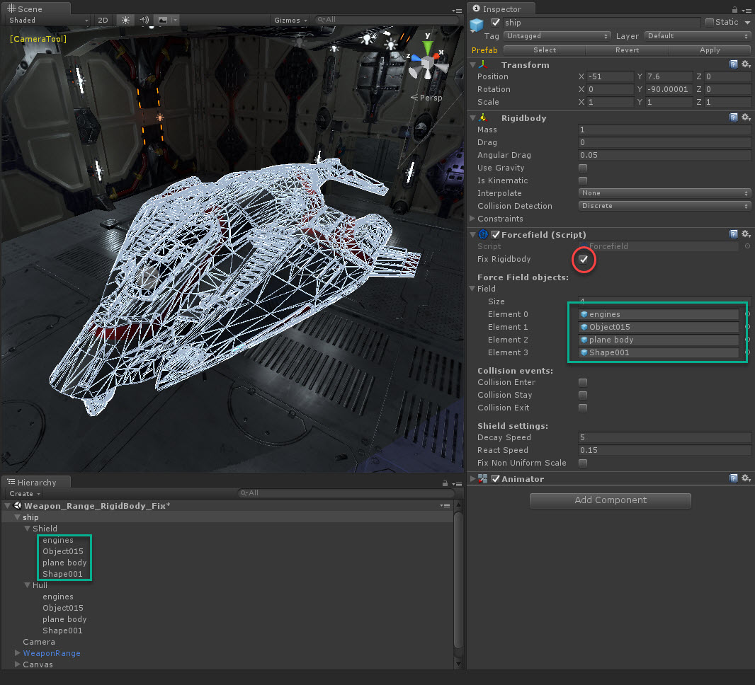Open Rigidbody component help book icon
Screen dimensions: 755x685
click(733, 117)
